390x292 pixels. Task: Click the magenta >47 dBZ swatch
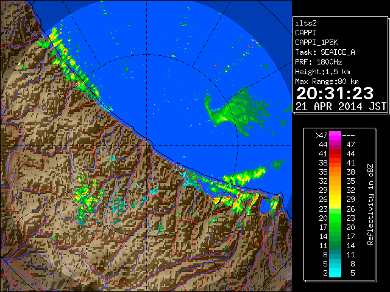click(x=335, y=135)
